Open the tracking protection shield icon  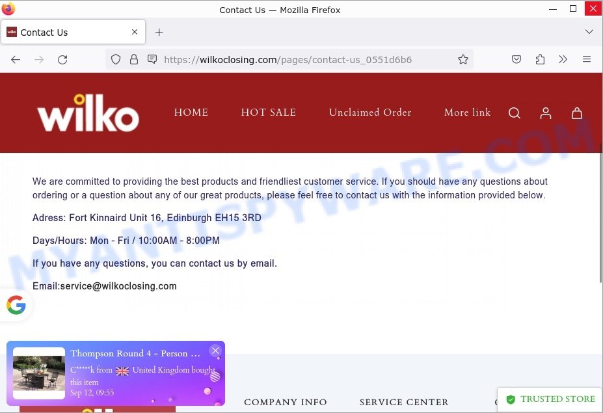click(115, 59)
